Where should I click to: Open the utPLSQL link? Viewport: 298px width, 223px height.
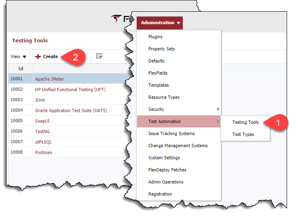[x=43, y=142]
